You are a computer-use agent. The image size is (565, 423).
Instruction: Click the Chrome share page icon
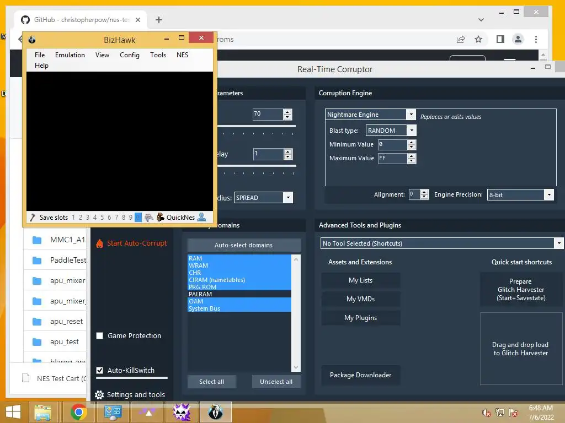pyautogui.click(x=461, y=39)
